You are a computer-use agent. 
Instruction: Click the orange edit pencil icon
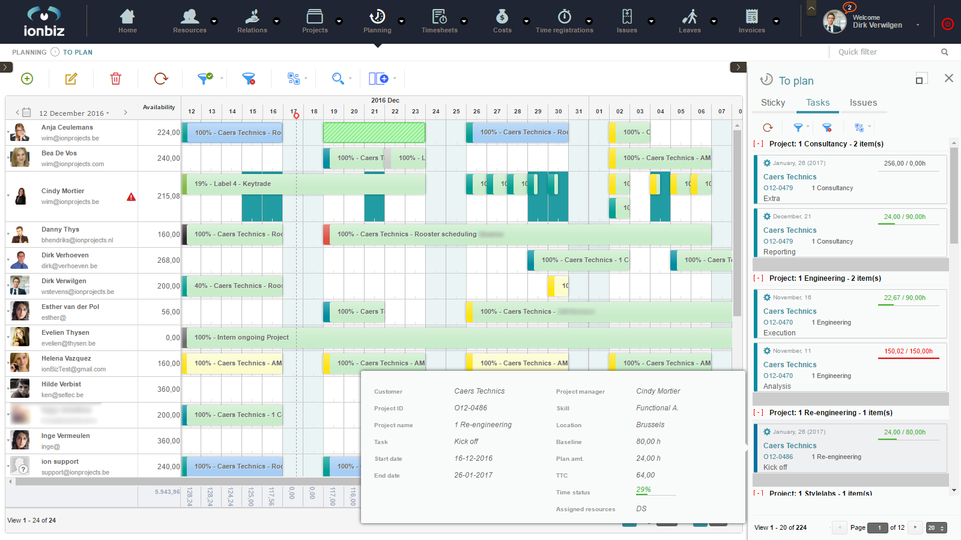71,79
